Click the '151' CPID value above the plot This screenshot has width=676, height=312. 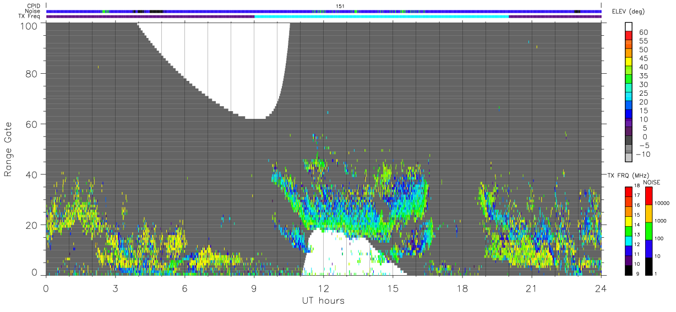(340, 6)
